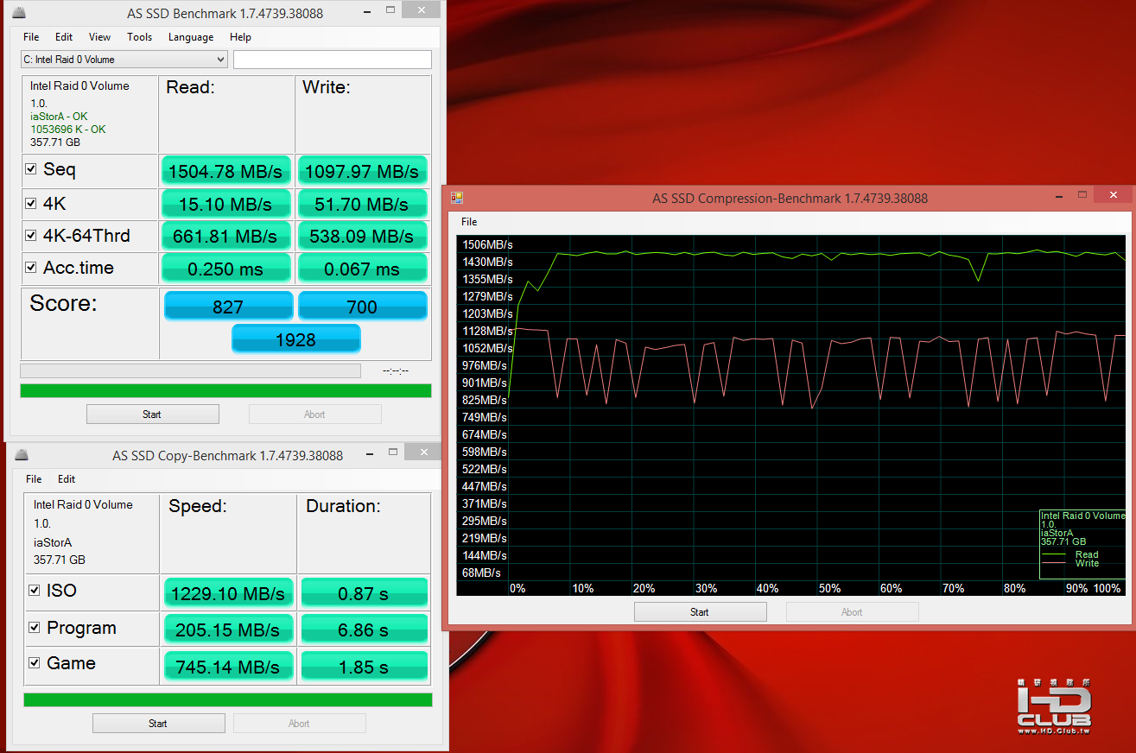Viewport: 1136px width, 753px height.
Task: Maximize the AS SSD Copy-Benchmark window
Action: coord(394,452)
